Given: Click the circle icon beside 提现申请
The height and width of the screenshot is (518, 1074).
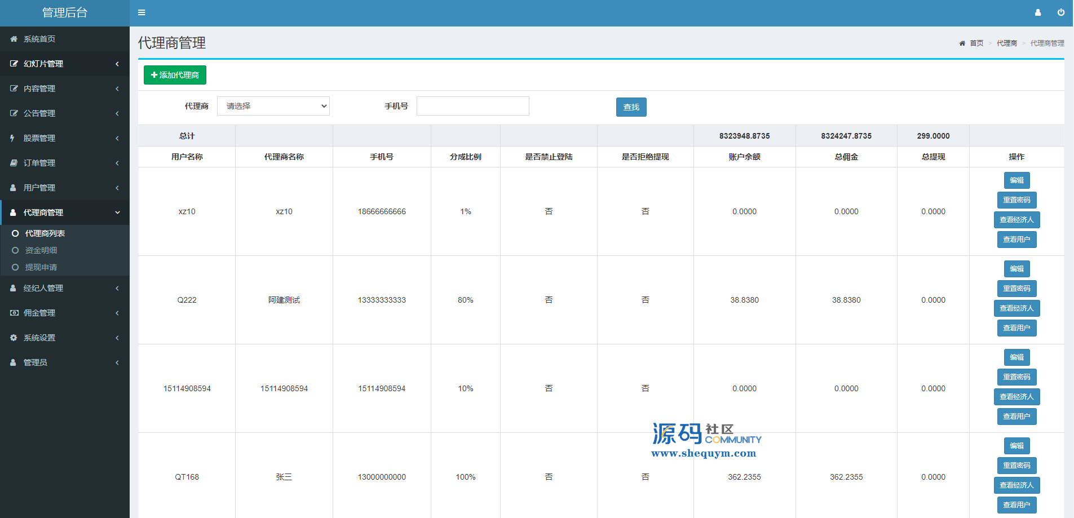Looking at the screenshot, I should pyautogui.click(x=15, y=267).
